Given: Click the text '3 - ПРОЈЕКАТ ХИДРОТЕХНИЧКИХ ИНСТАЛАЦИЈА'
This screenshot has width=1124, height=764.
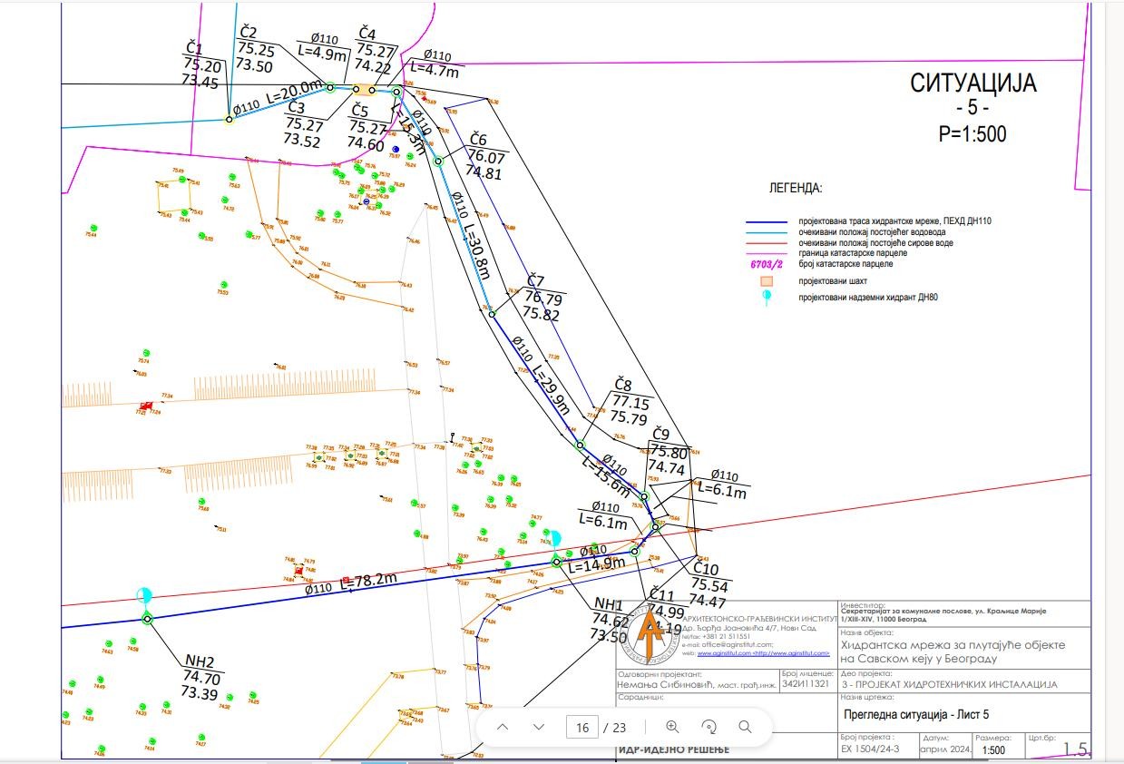Looking at the screenshot, I should tap(950, 685).
